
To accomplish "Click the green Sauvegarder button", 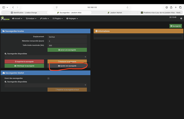I will point(175,26).
